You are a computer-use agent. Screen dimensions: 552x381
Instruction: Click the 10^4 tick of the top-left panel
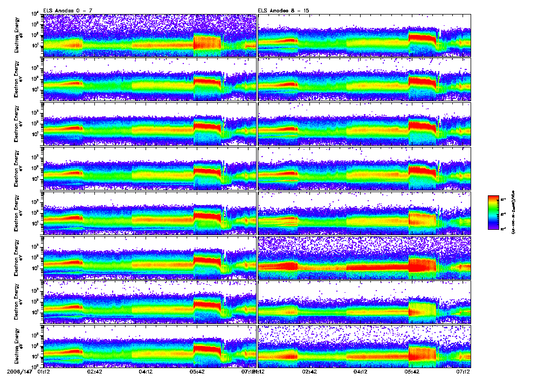click(35, 14)
